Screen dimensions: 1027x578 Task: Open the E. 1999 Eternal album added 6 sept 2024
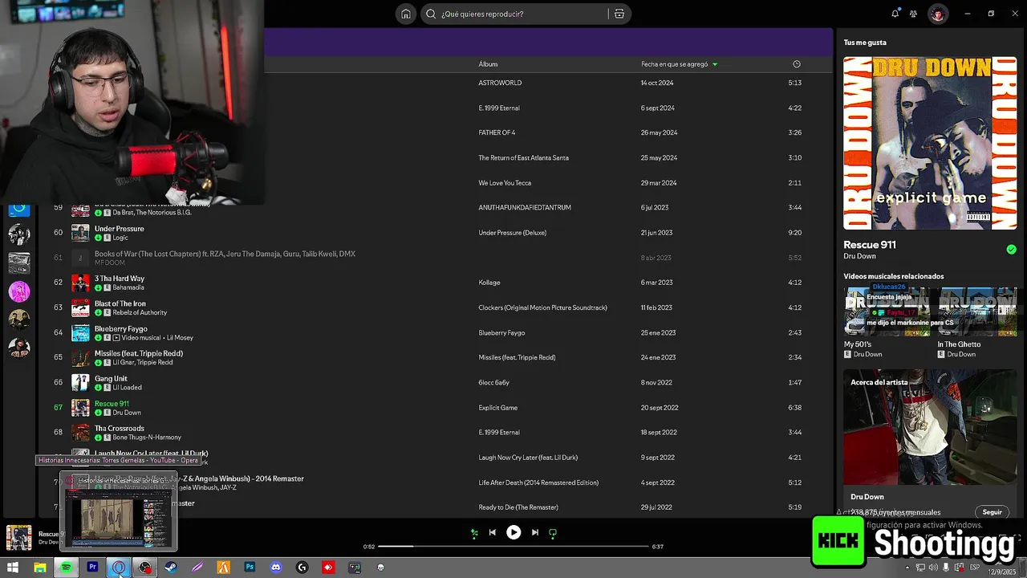click(x=499, y=108)
